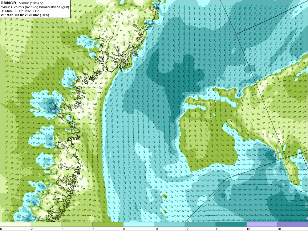Viewport: 308px width, 231px height.
Task: Click the 'VT: Mán. 03.02.2020 06Z' line
Action: tap(20, 15)
